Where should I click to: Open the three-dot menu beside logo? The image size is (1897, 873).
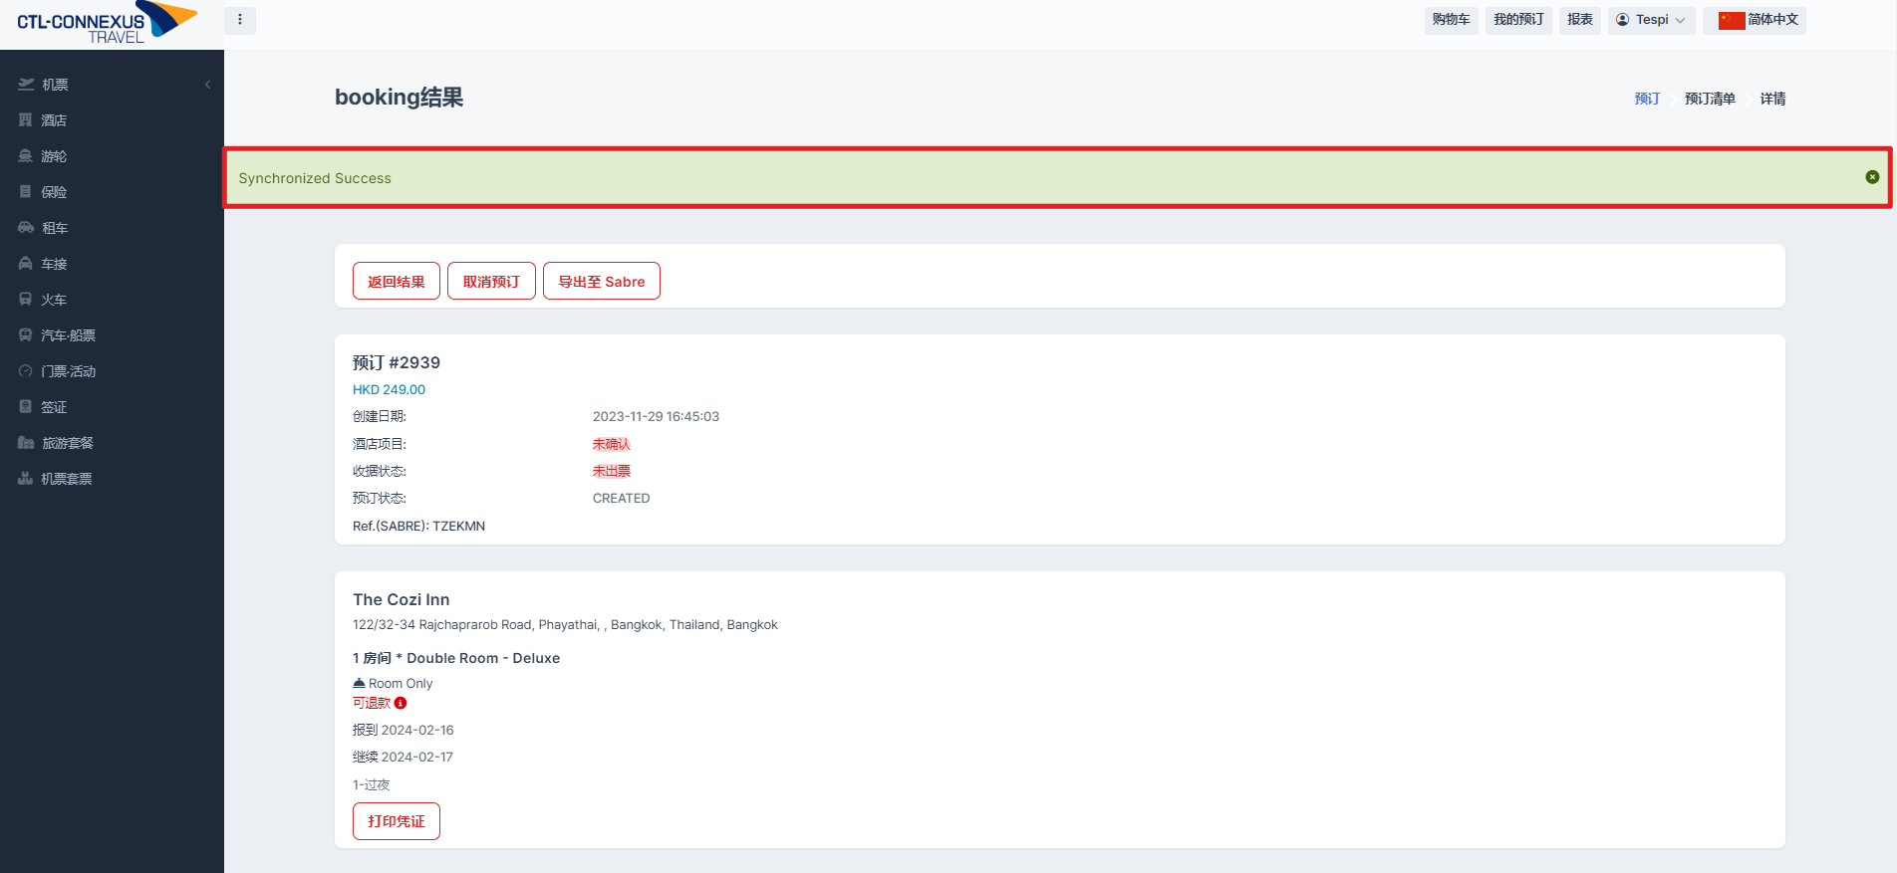pos(240,20)
